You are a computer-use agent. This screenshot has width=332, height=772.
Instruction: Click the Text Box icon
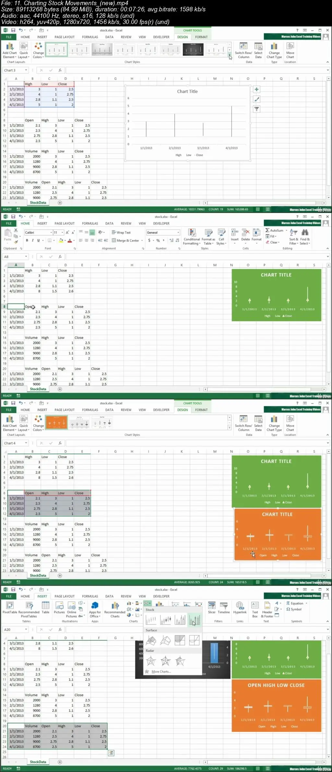(x=255, y=606)
